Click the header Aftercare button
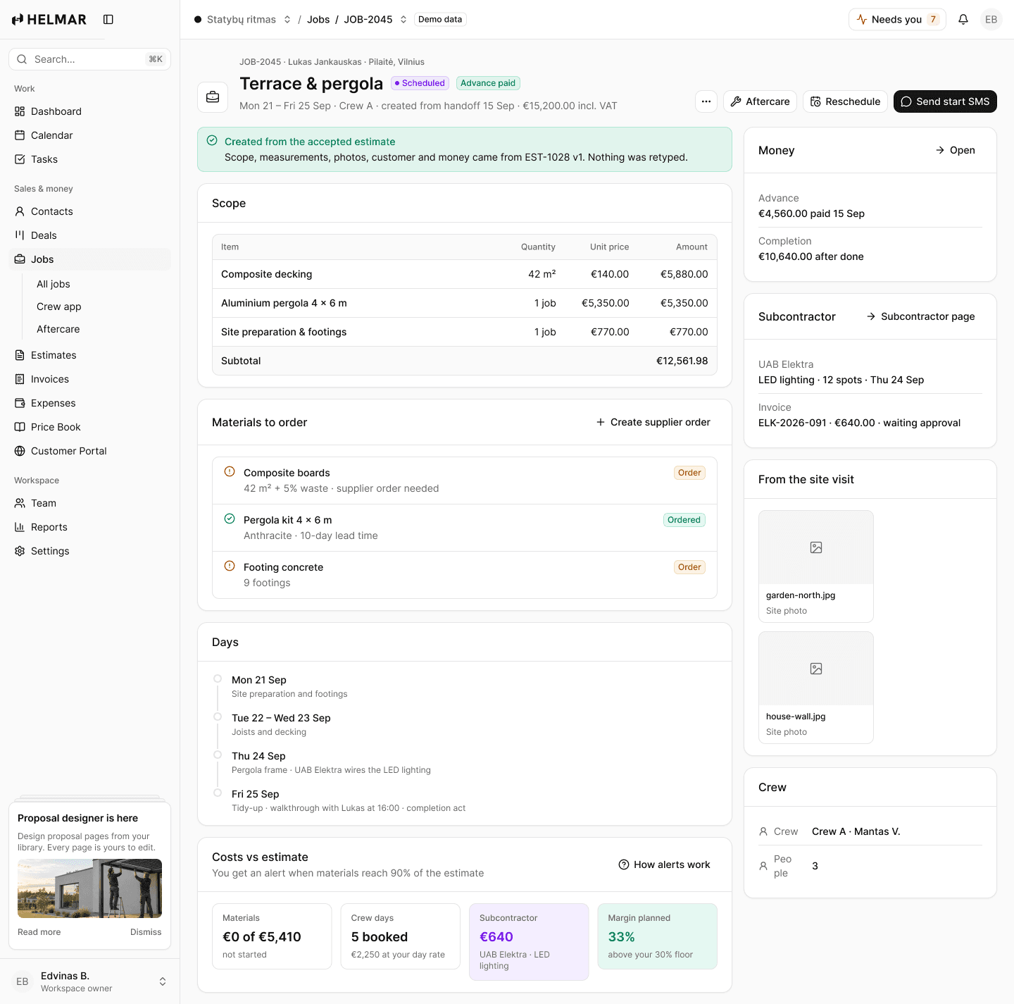The height and width of the screenshot is (1004, 1014). (x=760, y=101)
